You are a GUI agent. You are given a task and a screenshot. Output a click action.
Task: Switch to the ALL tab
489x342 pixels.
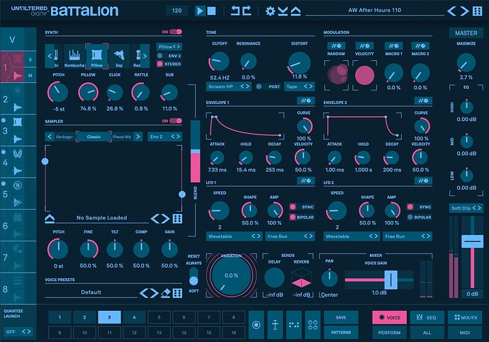tap(427, 332)
